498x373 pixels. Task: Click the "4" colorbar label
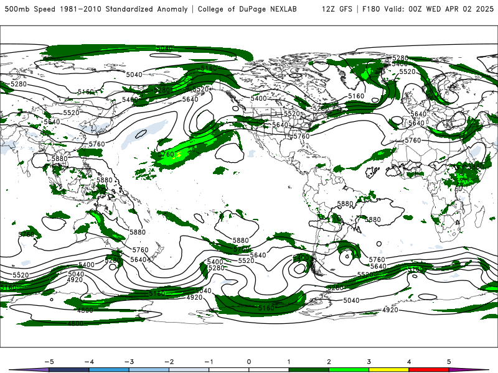[409, 362]
